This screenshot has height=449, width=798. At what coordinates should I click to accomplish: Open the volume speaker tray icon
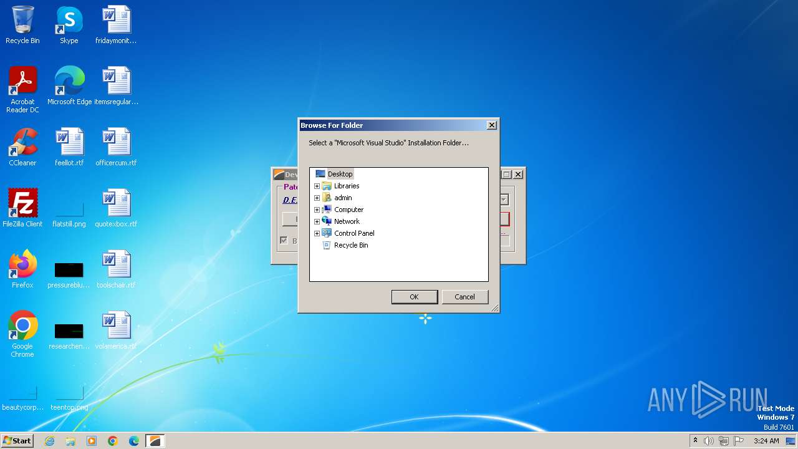pyautogui.click(x=709, y=441)
